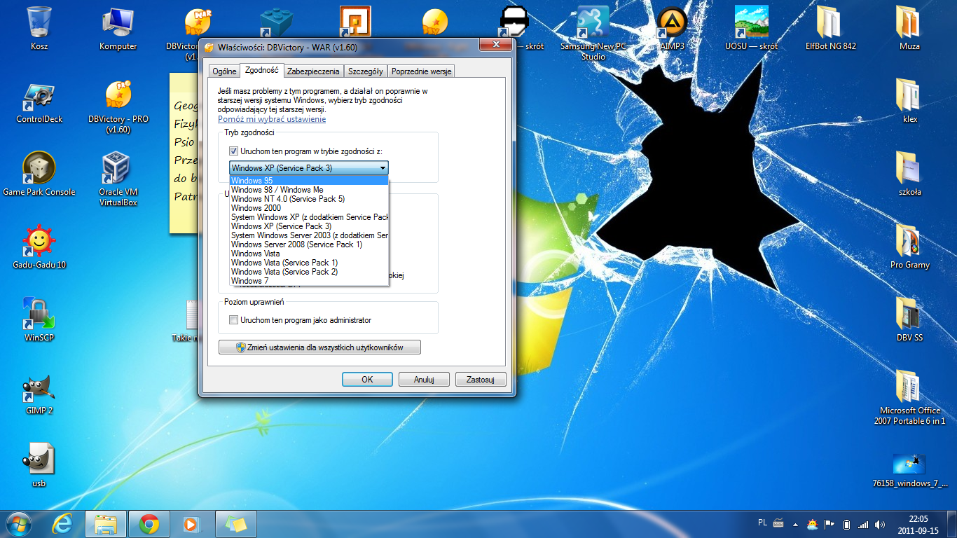Screen dimensions: 957x538
Task: Select the Pro Gramy folder icon
Action: pos(909,247)
